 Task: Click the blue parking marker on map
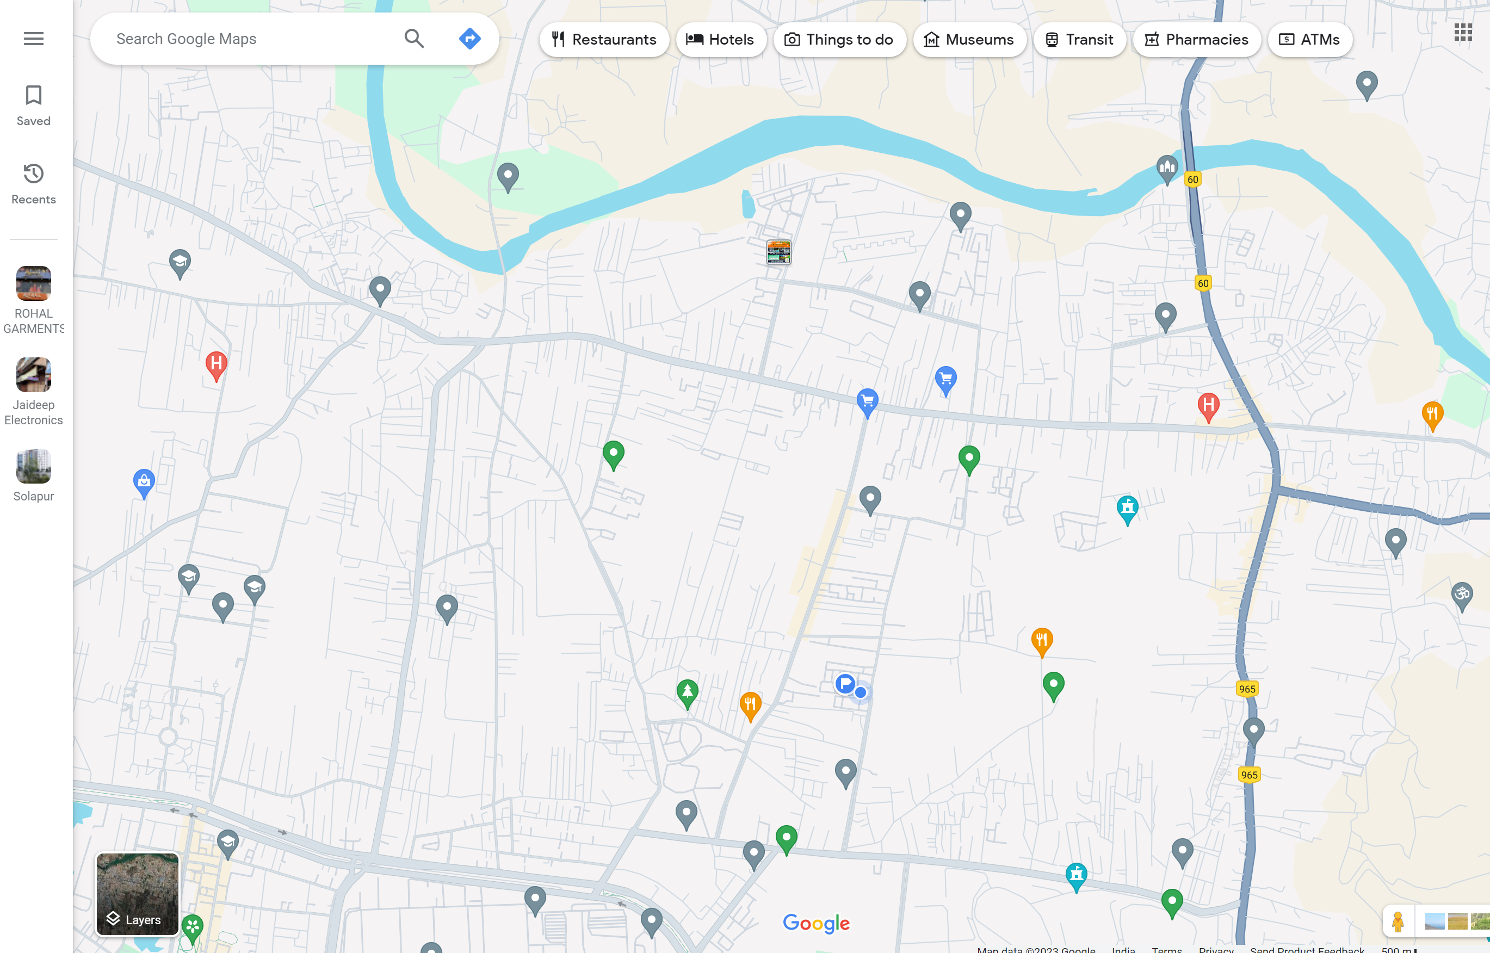coord(845,684)
